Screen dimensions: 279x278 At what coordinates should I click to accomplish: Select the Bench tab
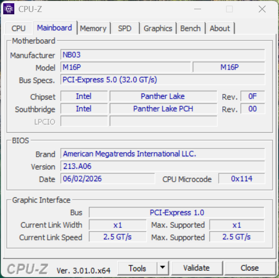click(x=190, y=28)
